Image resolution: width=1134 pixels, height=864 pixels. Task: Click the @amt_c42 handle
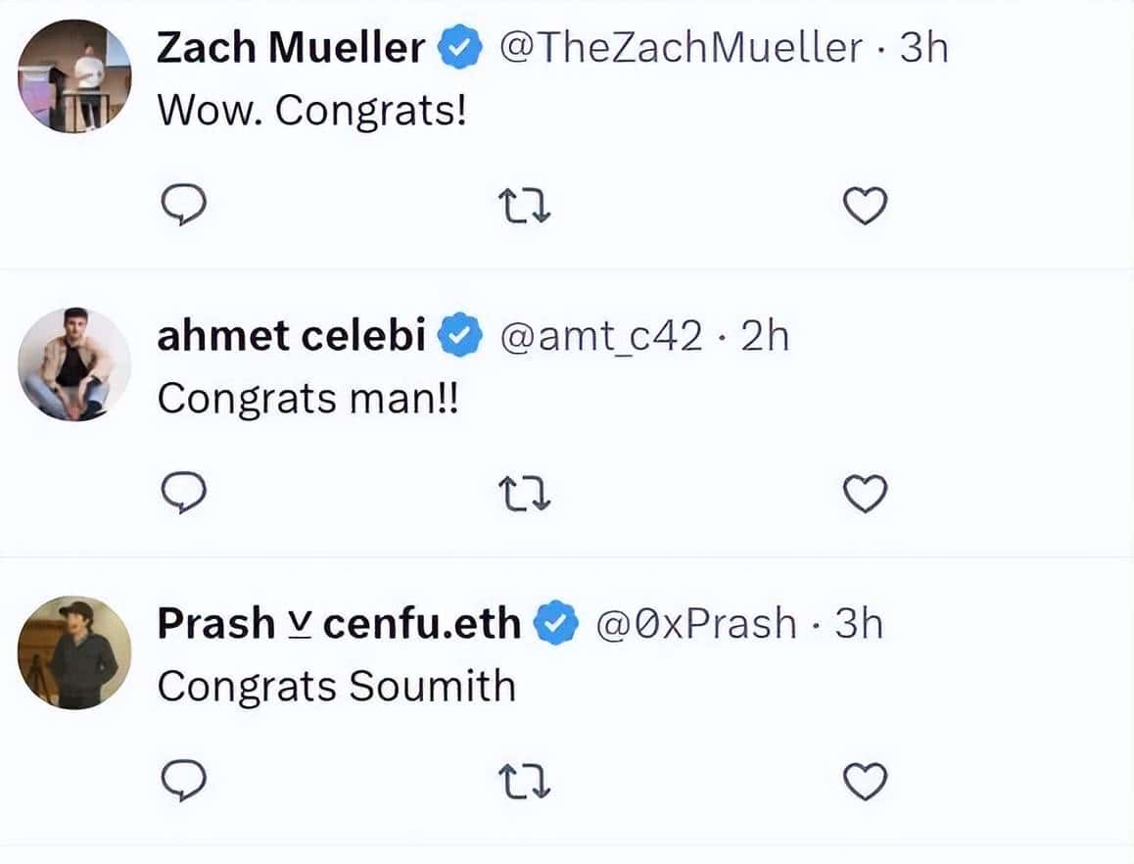(x=601, y=336)
